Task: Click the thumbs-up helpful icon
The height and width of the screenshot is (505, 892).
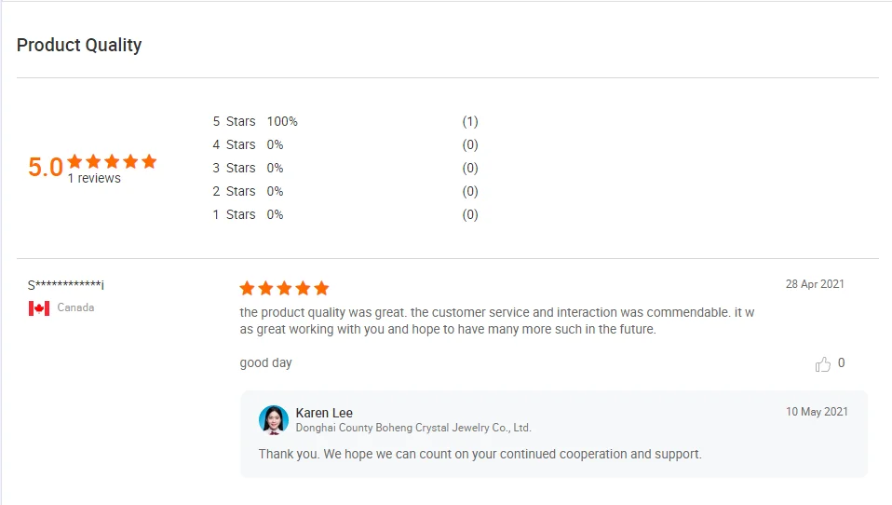Action: point(823,364)
